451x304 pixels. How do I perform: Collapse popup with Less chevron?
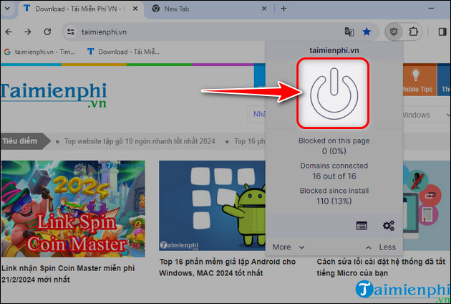[381, 247]
